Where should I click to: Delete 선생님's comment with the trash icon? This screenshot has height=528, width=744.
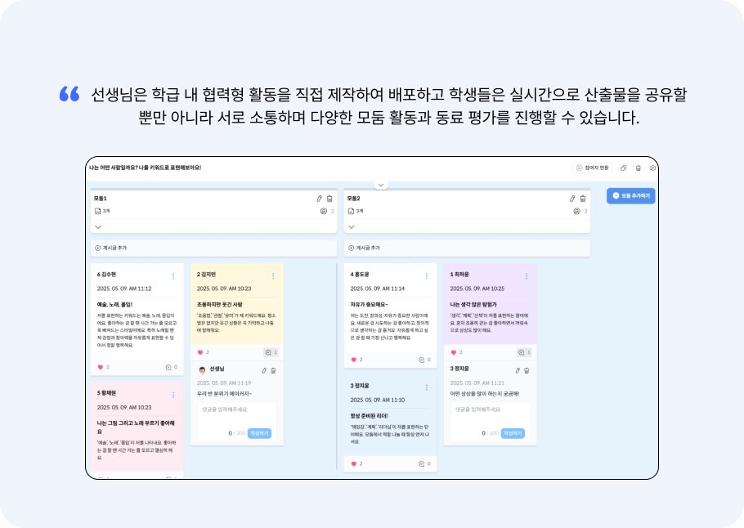(x=273, y=370)
